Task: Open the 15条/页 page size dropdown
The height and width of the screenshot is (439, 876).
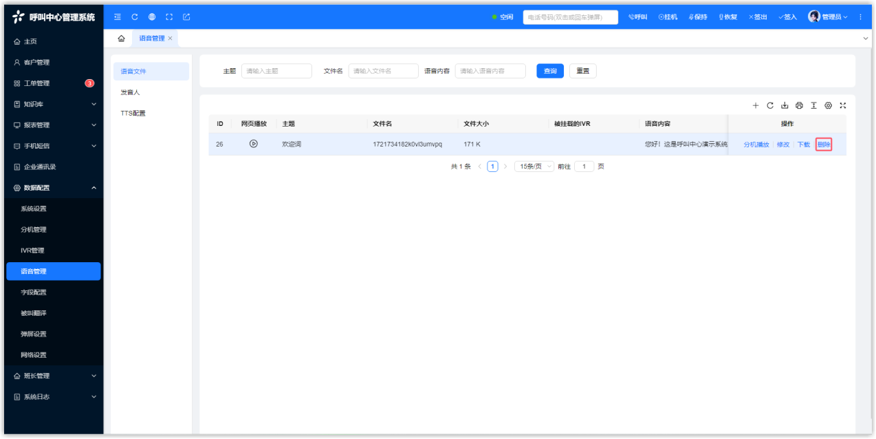Action: click(534, 167)
